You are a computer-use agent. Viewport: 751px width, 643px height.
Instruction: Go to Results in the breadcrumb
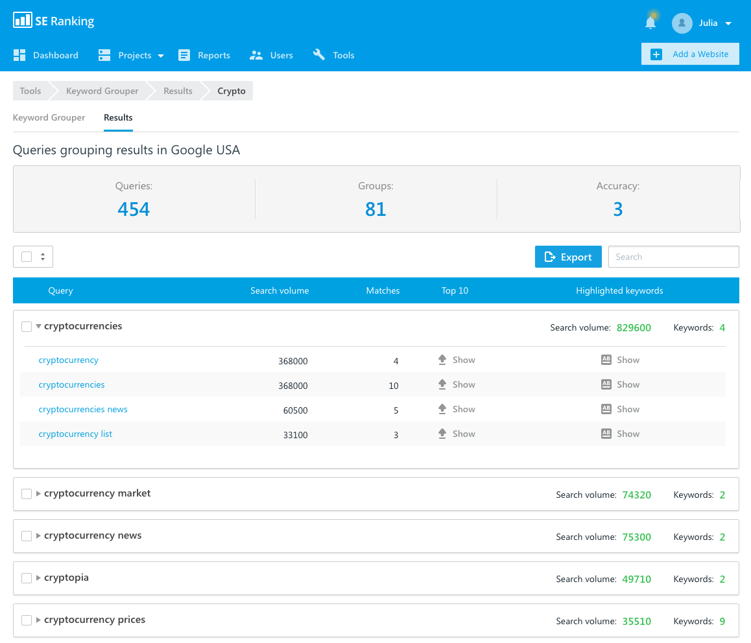point(178,91)
